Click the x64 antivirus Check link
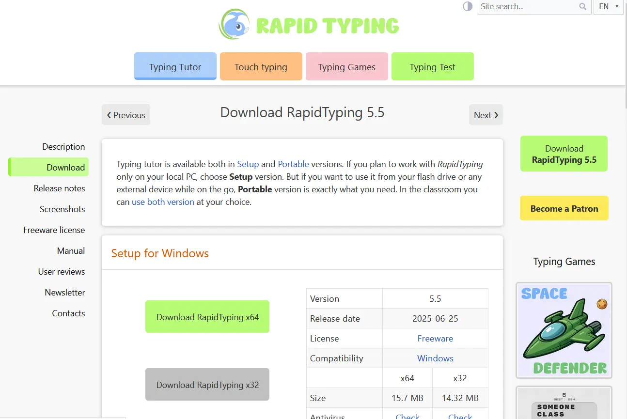 pos(408,416)
